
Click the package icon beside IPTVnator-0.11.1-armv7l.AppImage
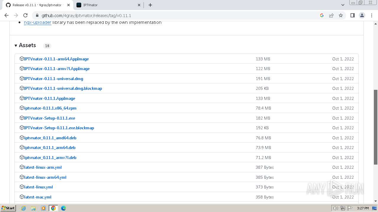pos(22,68)
